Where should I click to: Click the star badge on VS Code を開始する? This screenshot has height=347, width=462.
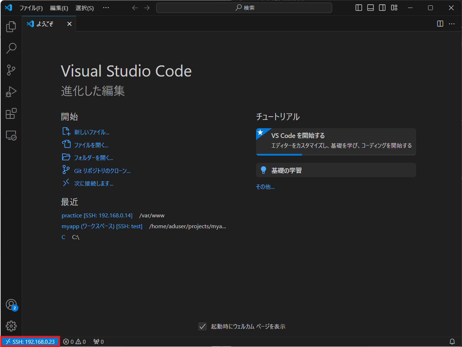261,133
